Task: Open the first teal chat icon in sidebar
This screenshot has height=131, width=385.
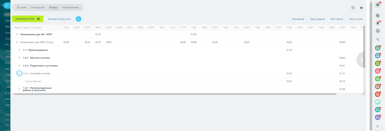Action: coord(378,48)
